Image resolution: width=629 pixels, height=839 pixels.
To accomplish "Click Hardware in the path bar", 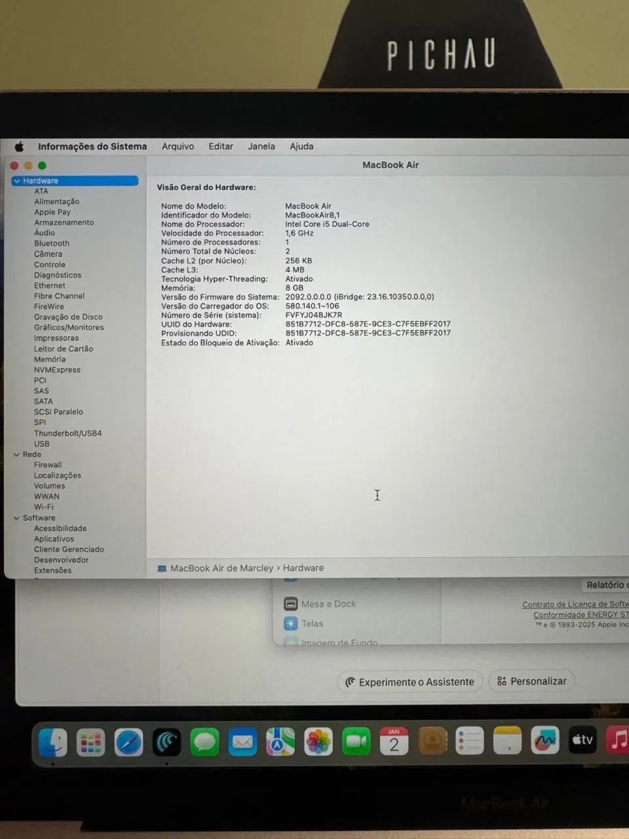I will pyautogui.click(x=303, y=568).
